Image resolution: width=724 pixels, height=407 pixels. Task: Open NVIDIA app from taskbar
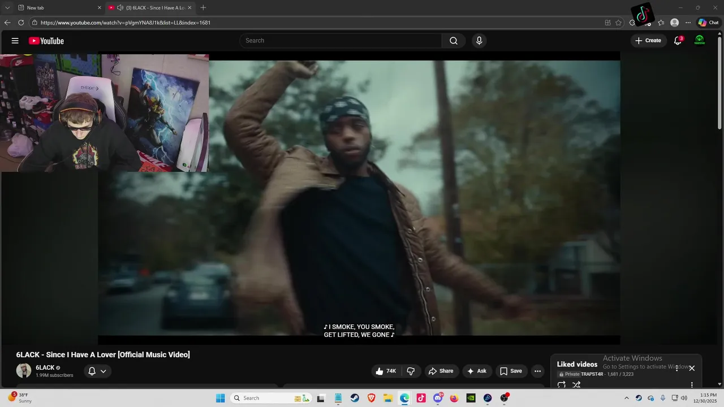471,398
